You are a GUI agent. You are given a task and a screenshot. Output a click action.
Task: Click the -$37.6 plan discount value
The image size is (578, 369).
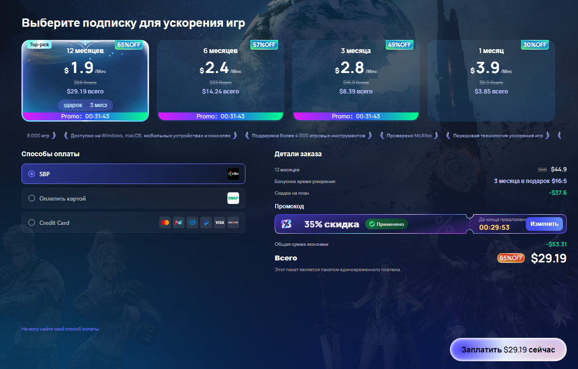558,193
